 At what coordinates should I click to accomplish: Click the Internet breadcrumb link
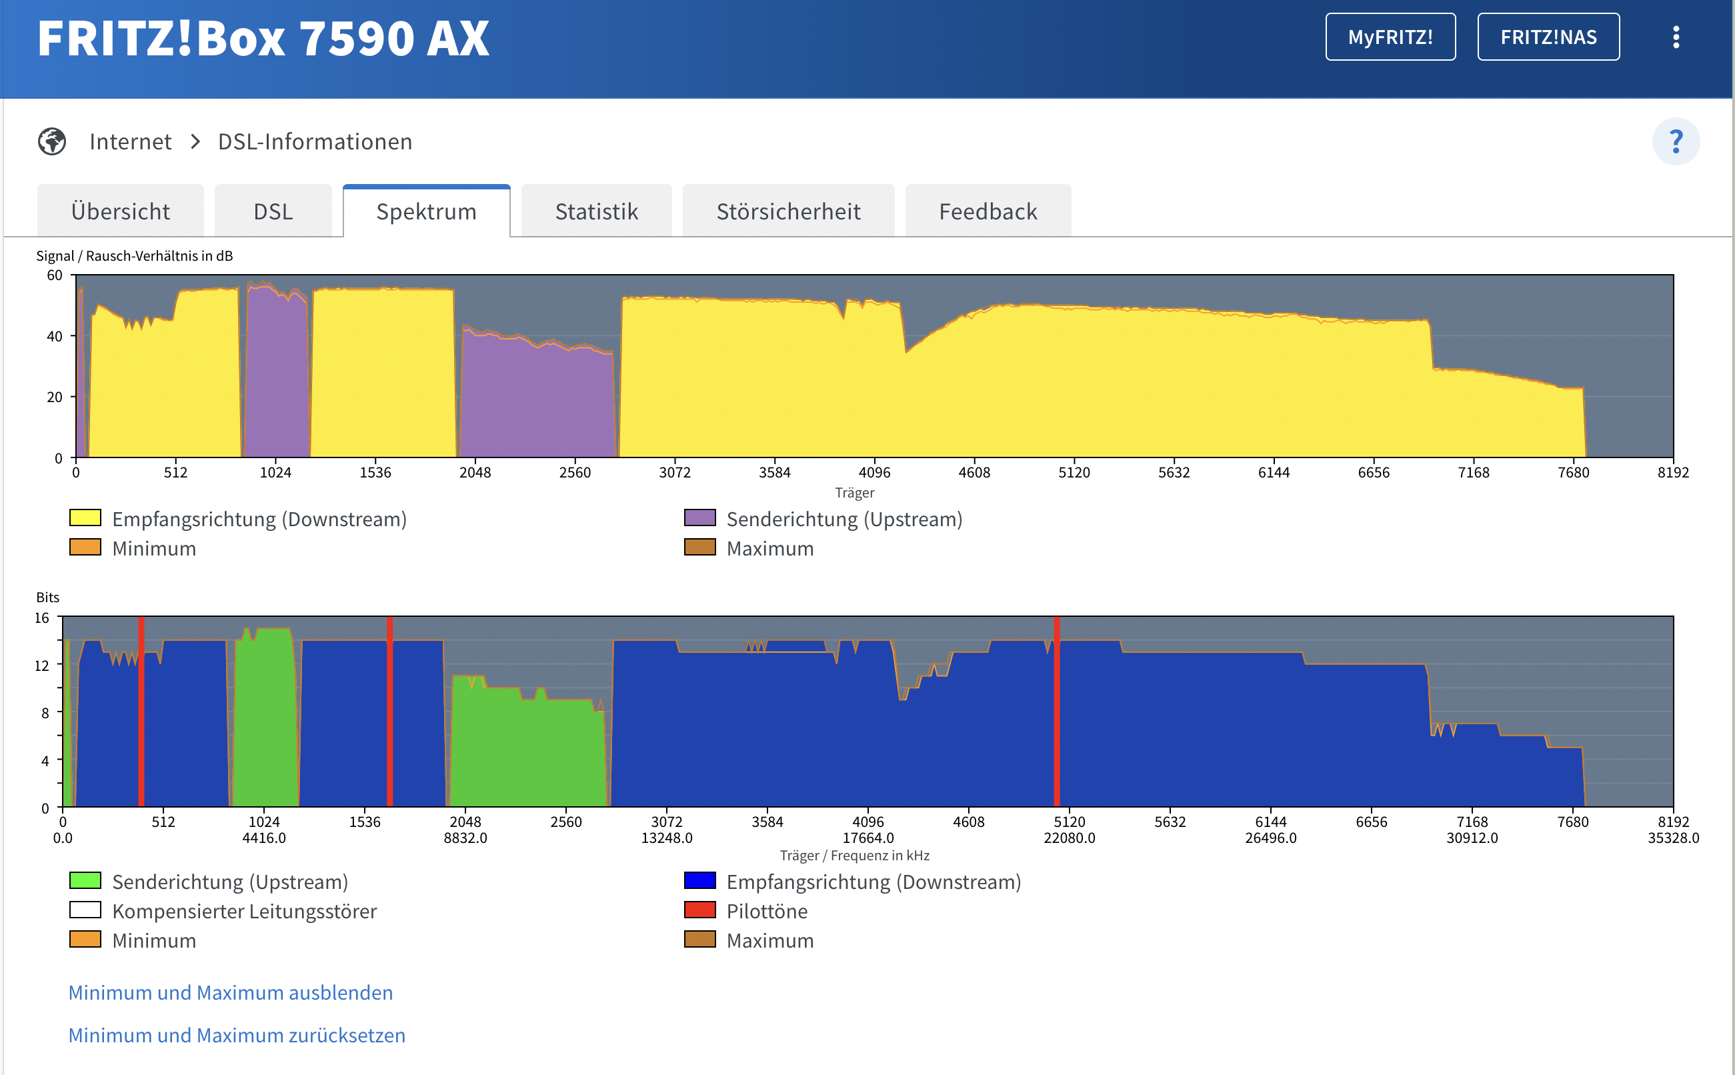(x=130, y=141)
